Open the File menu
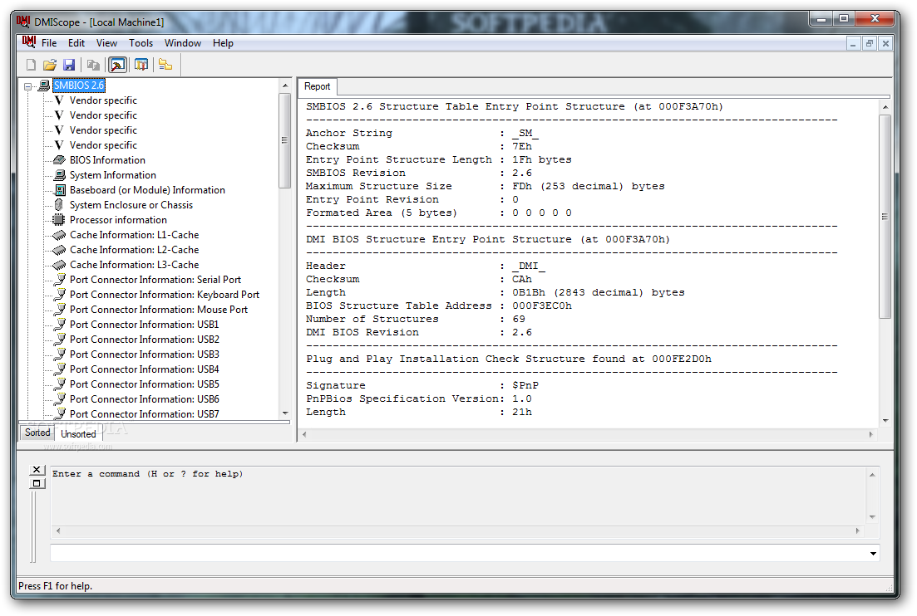The image size is (917, 616). 49,42
